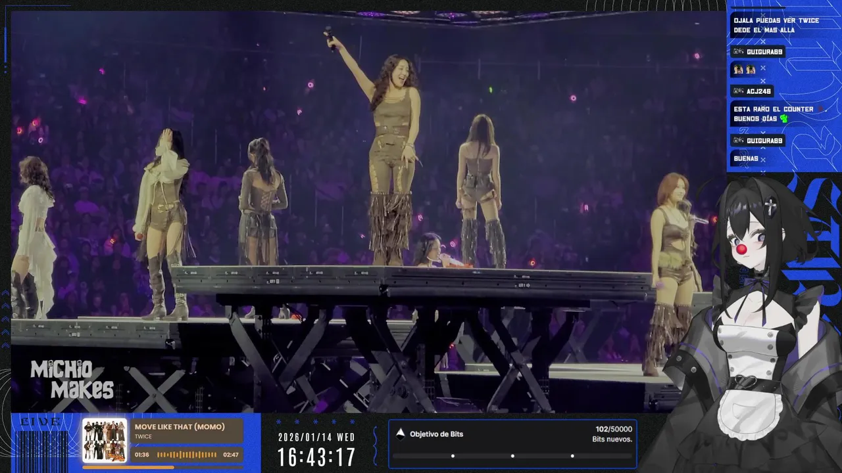
Task: Click the track duration 02:47
Action: (x=231, y=455)
